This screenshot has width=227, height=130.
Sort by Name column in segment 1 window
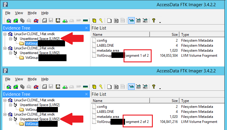[121, 35]
